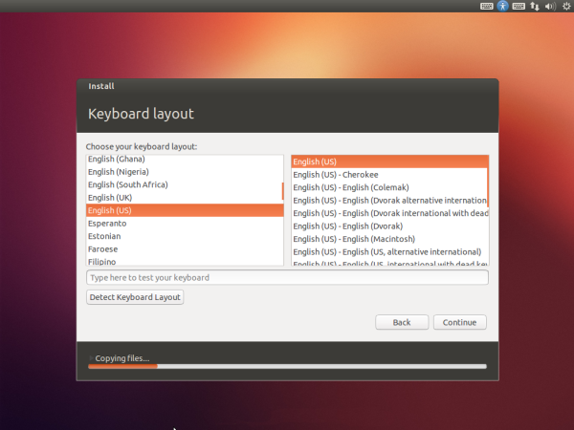Image resolution: width=574 pixels, height=430 pixels.
Task: Click keyboard icon left of accessibility icon
Action: pyautogui.click(x=486, y=6)
